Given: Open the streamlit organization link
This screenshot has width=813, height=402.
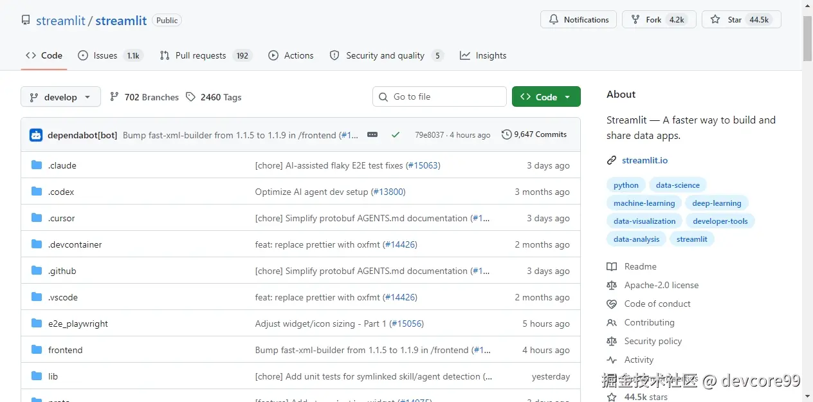Looking at the screenshot, I should point(60,21).
